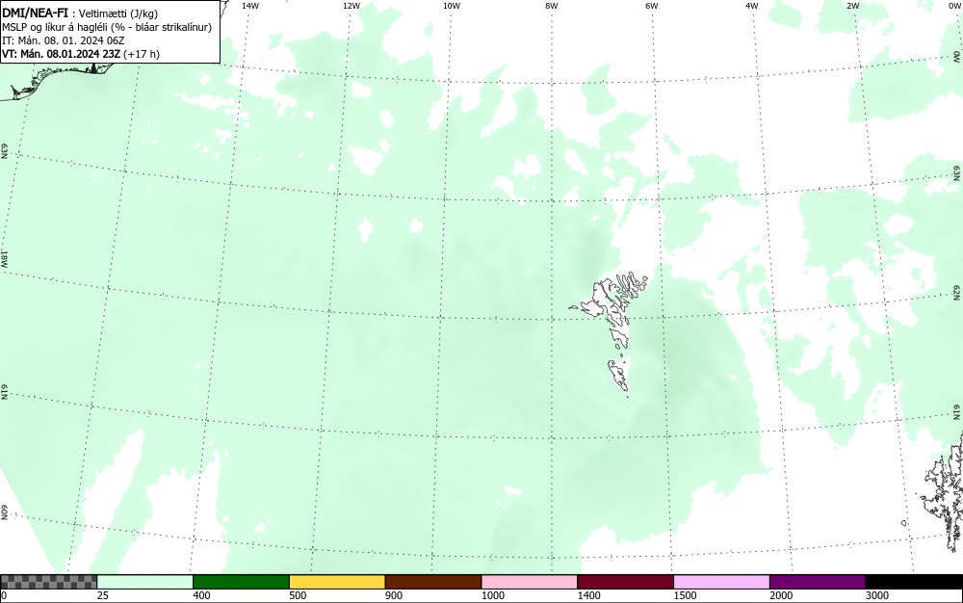Click the "900" legend value
The image size is (963, 603).
(394, 595)
